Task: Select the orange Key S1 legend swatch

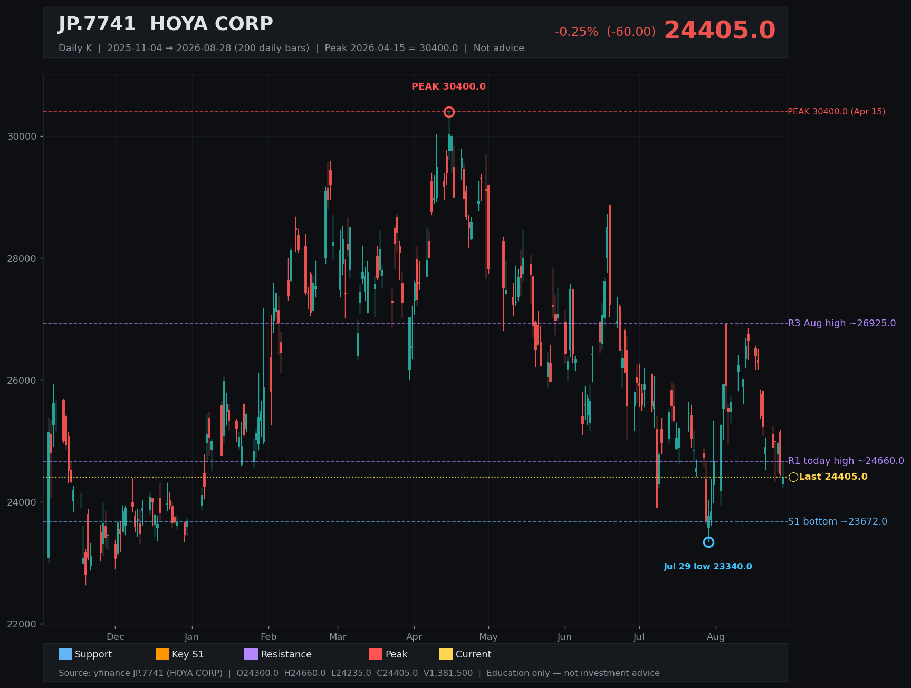Action: pyautogui.click(x=162, y=654)
